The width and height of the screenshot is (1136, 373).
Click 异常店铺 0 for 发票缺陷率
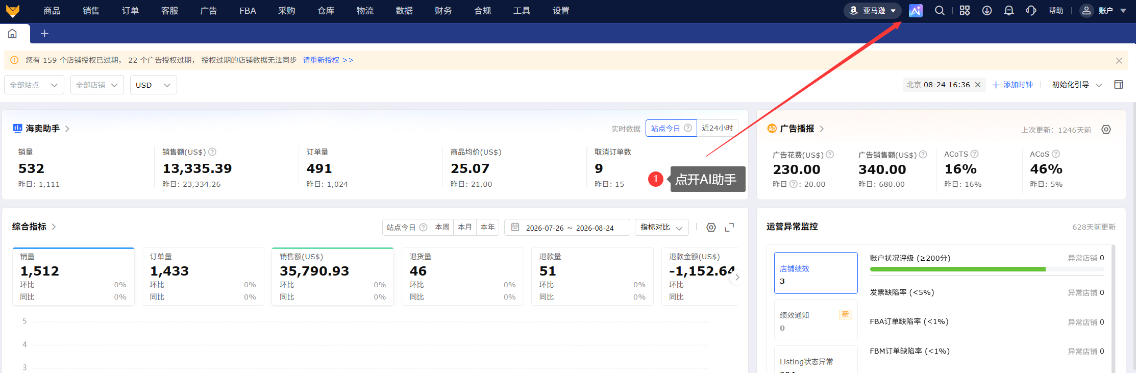(1086, 293)
